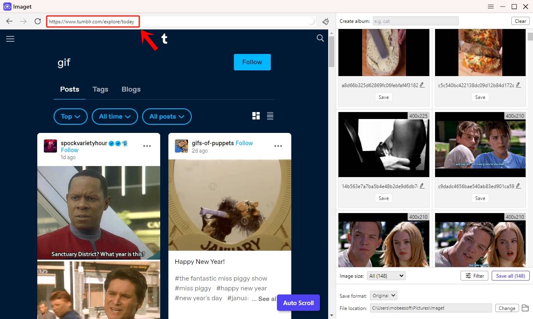Click the Tumblr home logo icon

point(164,39)
